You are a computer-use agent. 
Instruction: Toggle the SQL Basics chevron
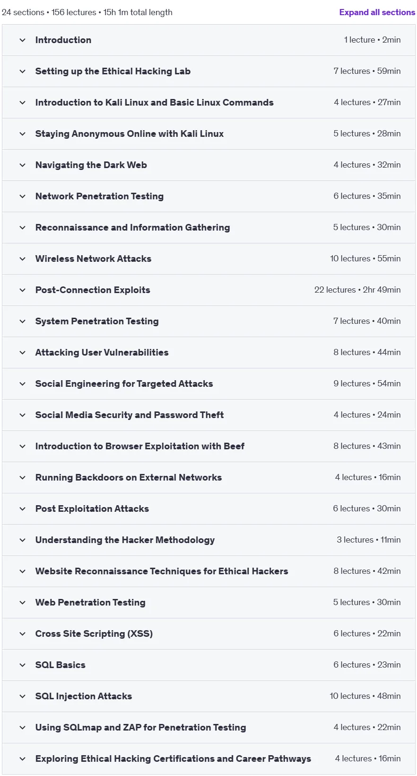(x=22, y=665)
